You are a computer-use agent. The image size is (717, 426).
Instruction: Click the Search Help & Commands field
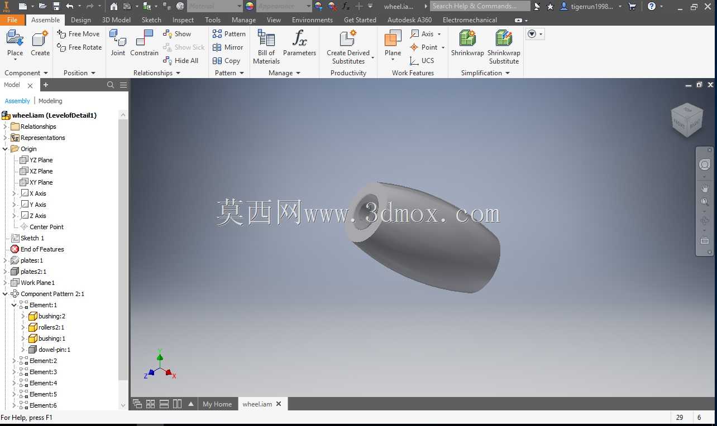(x=480, y=6)
